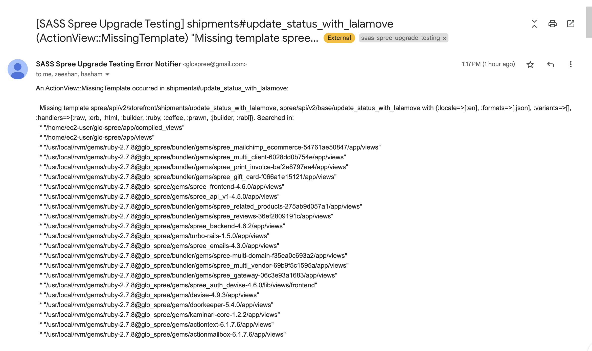Click the External warning badge
This screenshot has width=592, height=351.
[339, 38]
